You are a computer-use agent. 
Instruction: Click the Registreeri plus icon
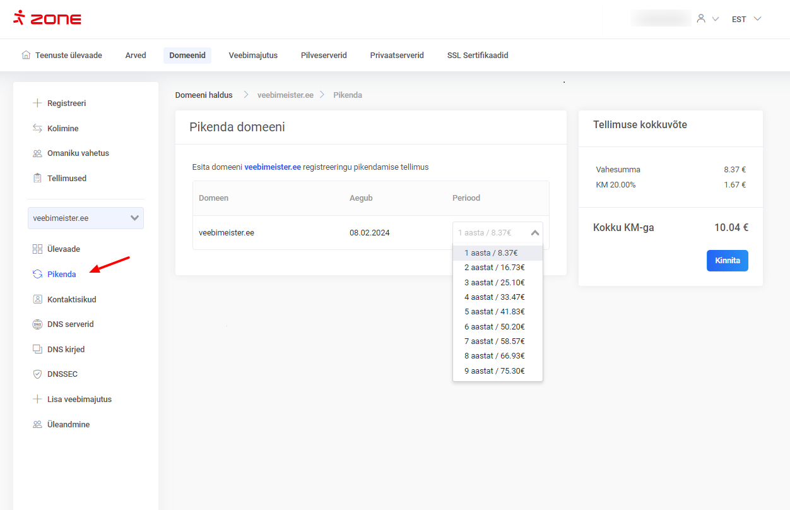[x=37, y=103]
